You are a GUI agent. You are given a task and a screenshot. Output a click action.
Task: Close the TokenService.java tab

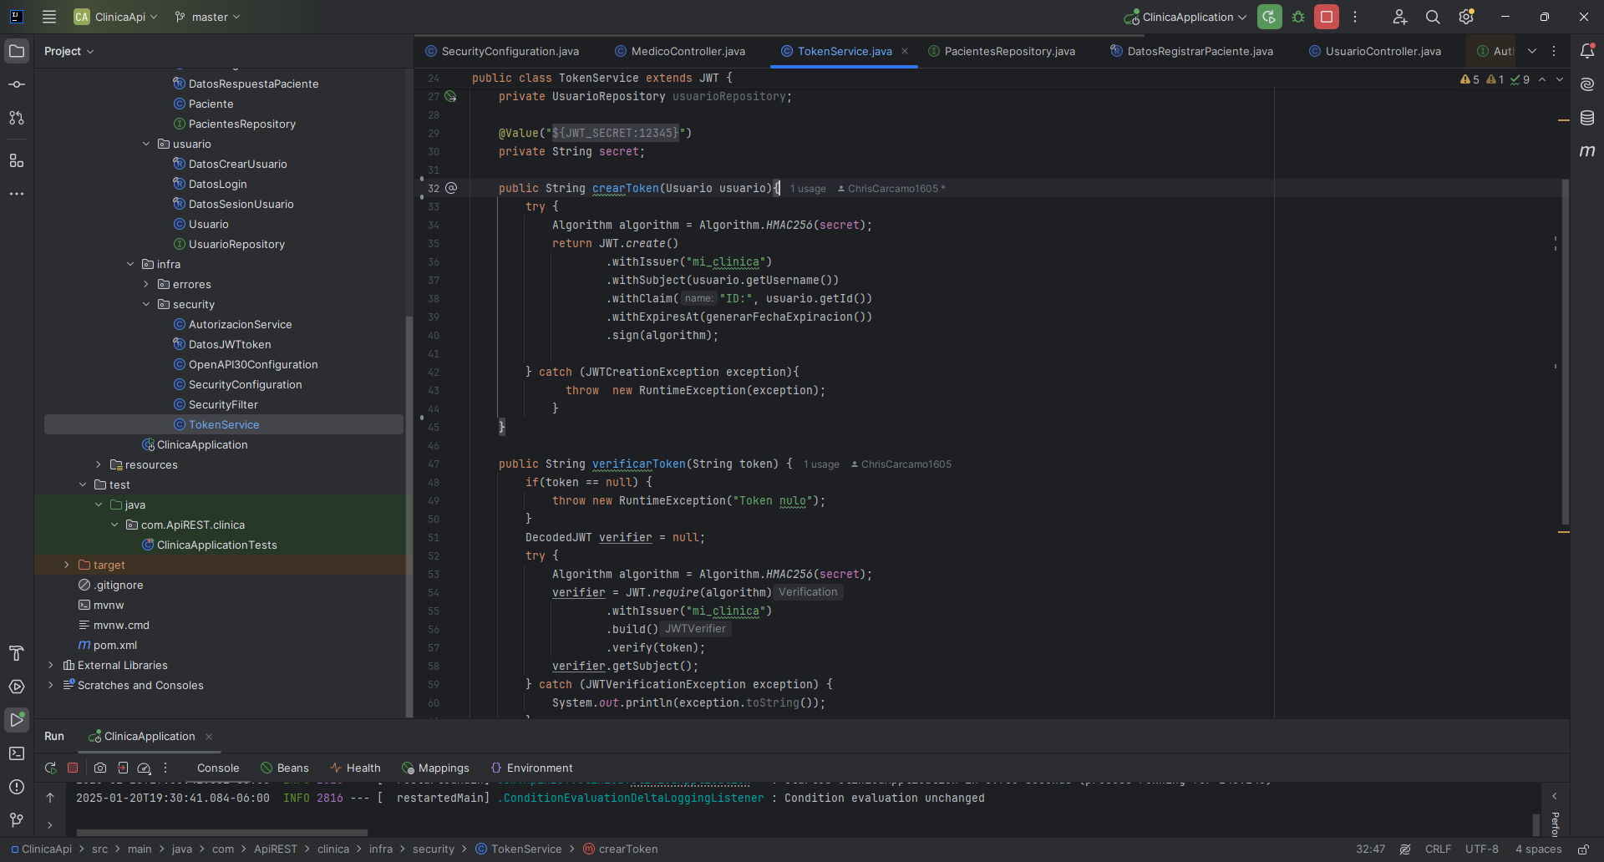905,51
